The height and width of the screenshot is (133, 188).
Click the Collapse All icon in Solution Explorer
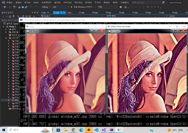coord(26,16)
